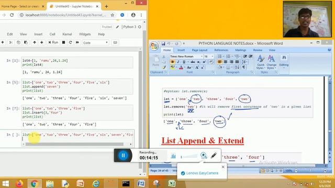
Task: Click the text highlight color button
Action: click(x=173, y=67)
